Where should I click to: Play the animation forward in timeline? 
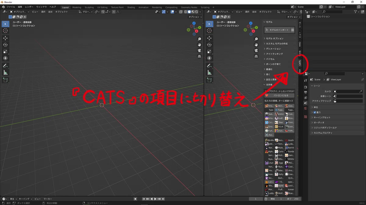[x=155, y=199]
